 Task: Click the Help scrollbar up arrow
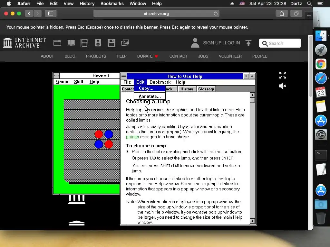[252, 95]
